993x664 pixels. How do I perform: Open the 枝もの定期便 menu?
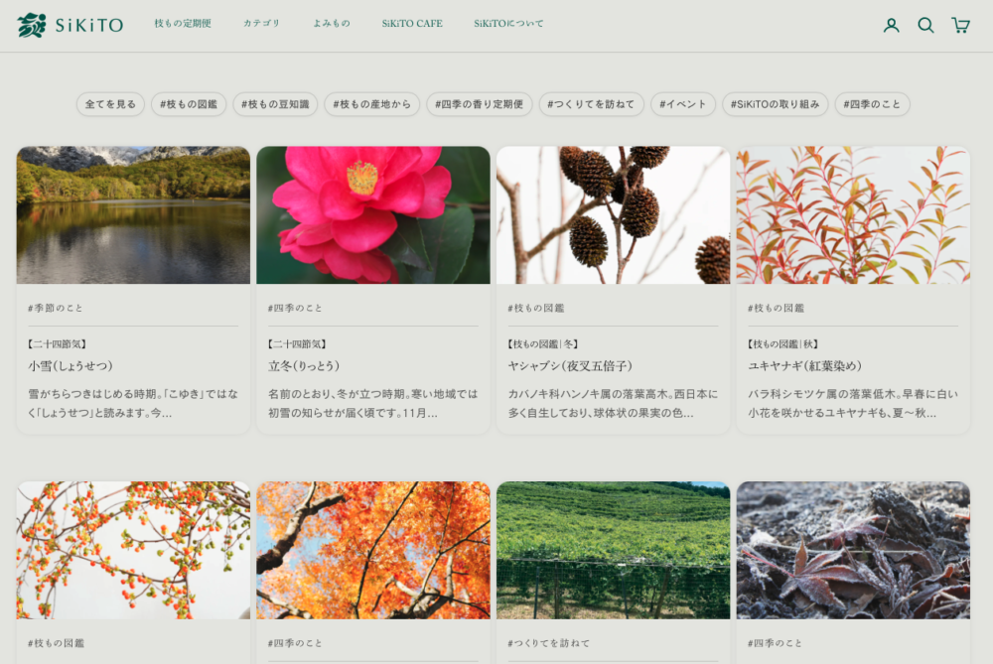pyautogui.click(x=183, y=24)
